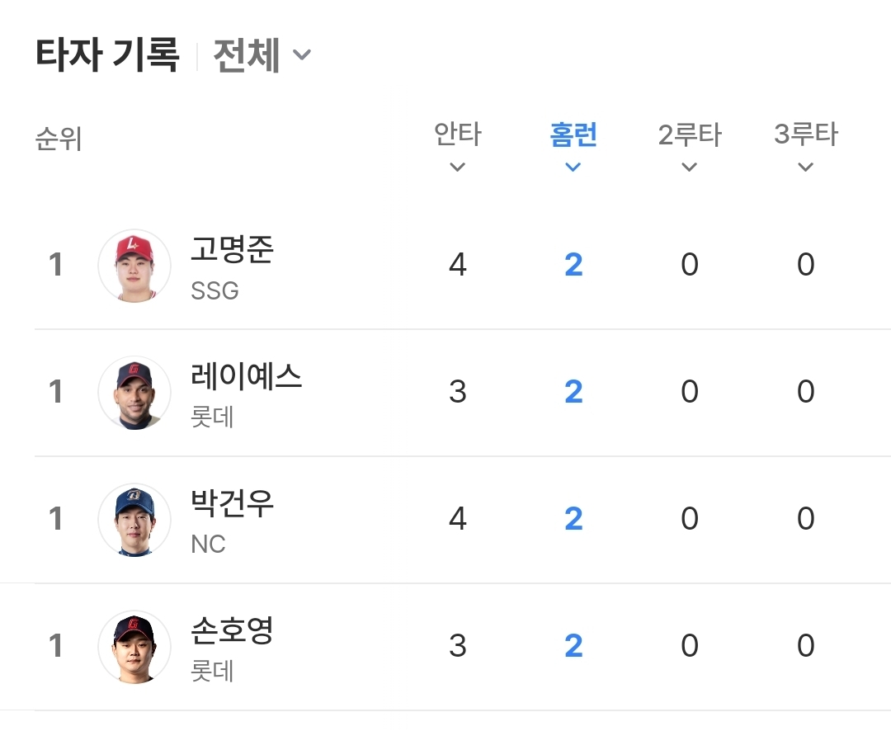Click the 타자 기록 heading
891x731 pixels.
point(107,55)
